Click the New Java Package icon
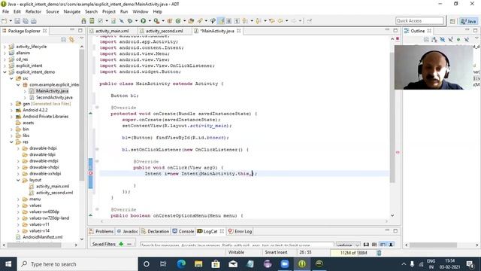 170,21
